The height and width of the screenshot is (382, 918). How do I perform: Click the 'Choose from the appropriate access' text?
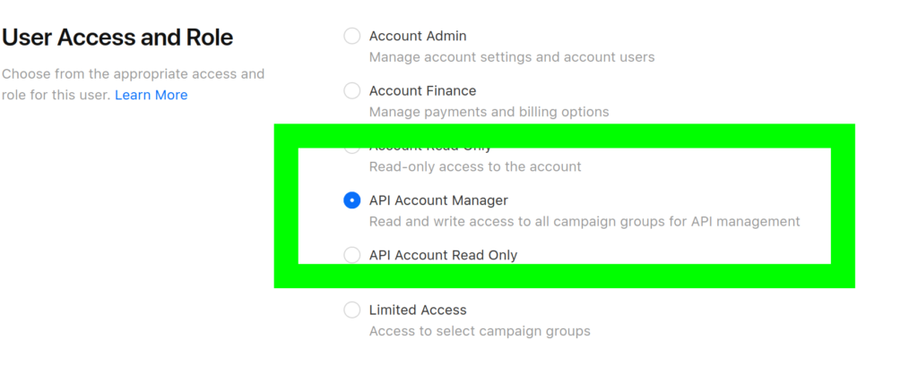pyautogui.click(x=133, y=73)
